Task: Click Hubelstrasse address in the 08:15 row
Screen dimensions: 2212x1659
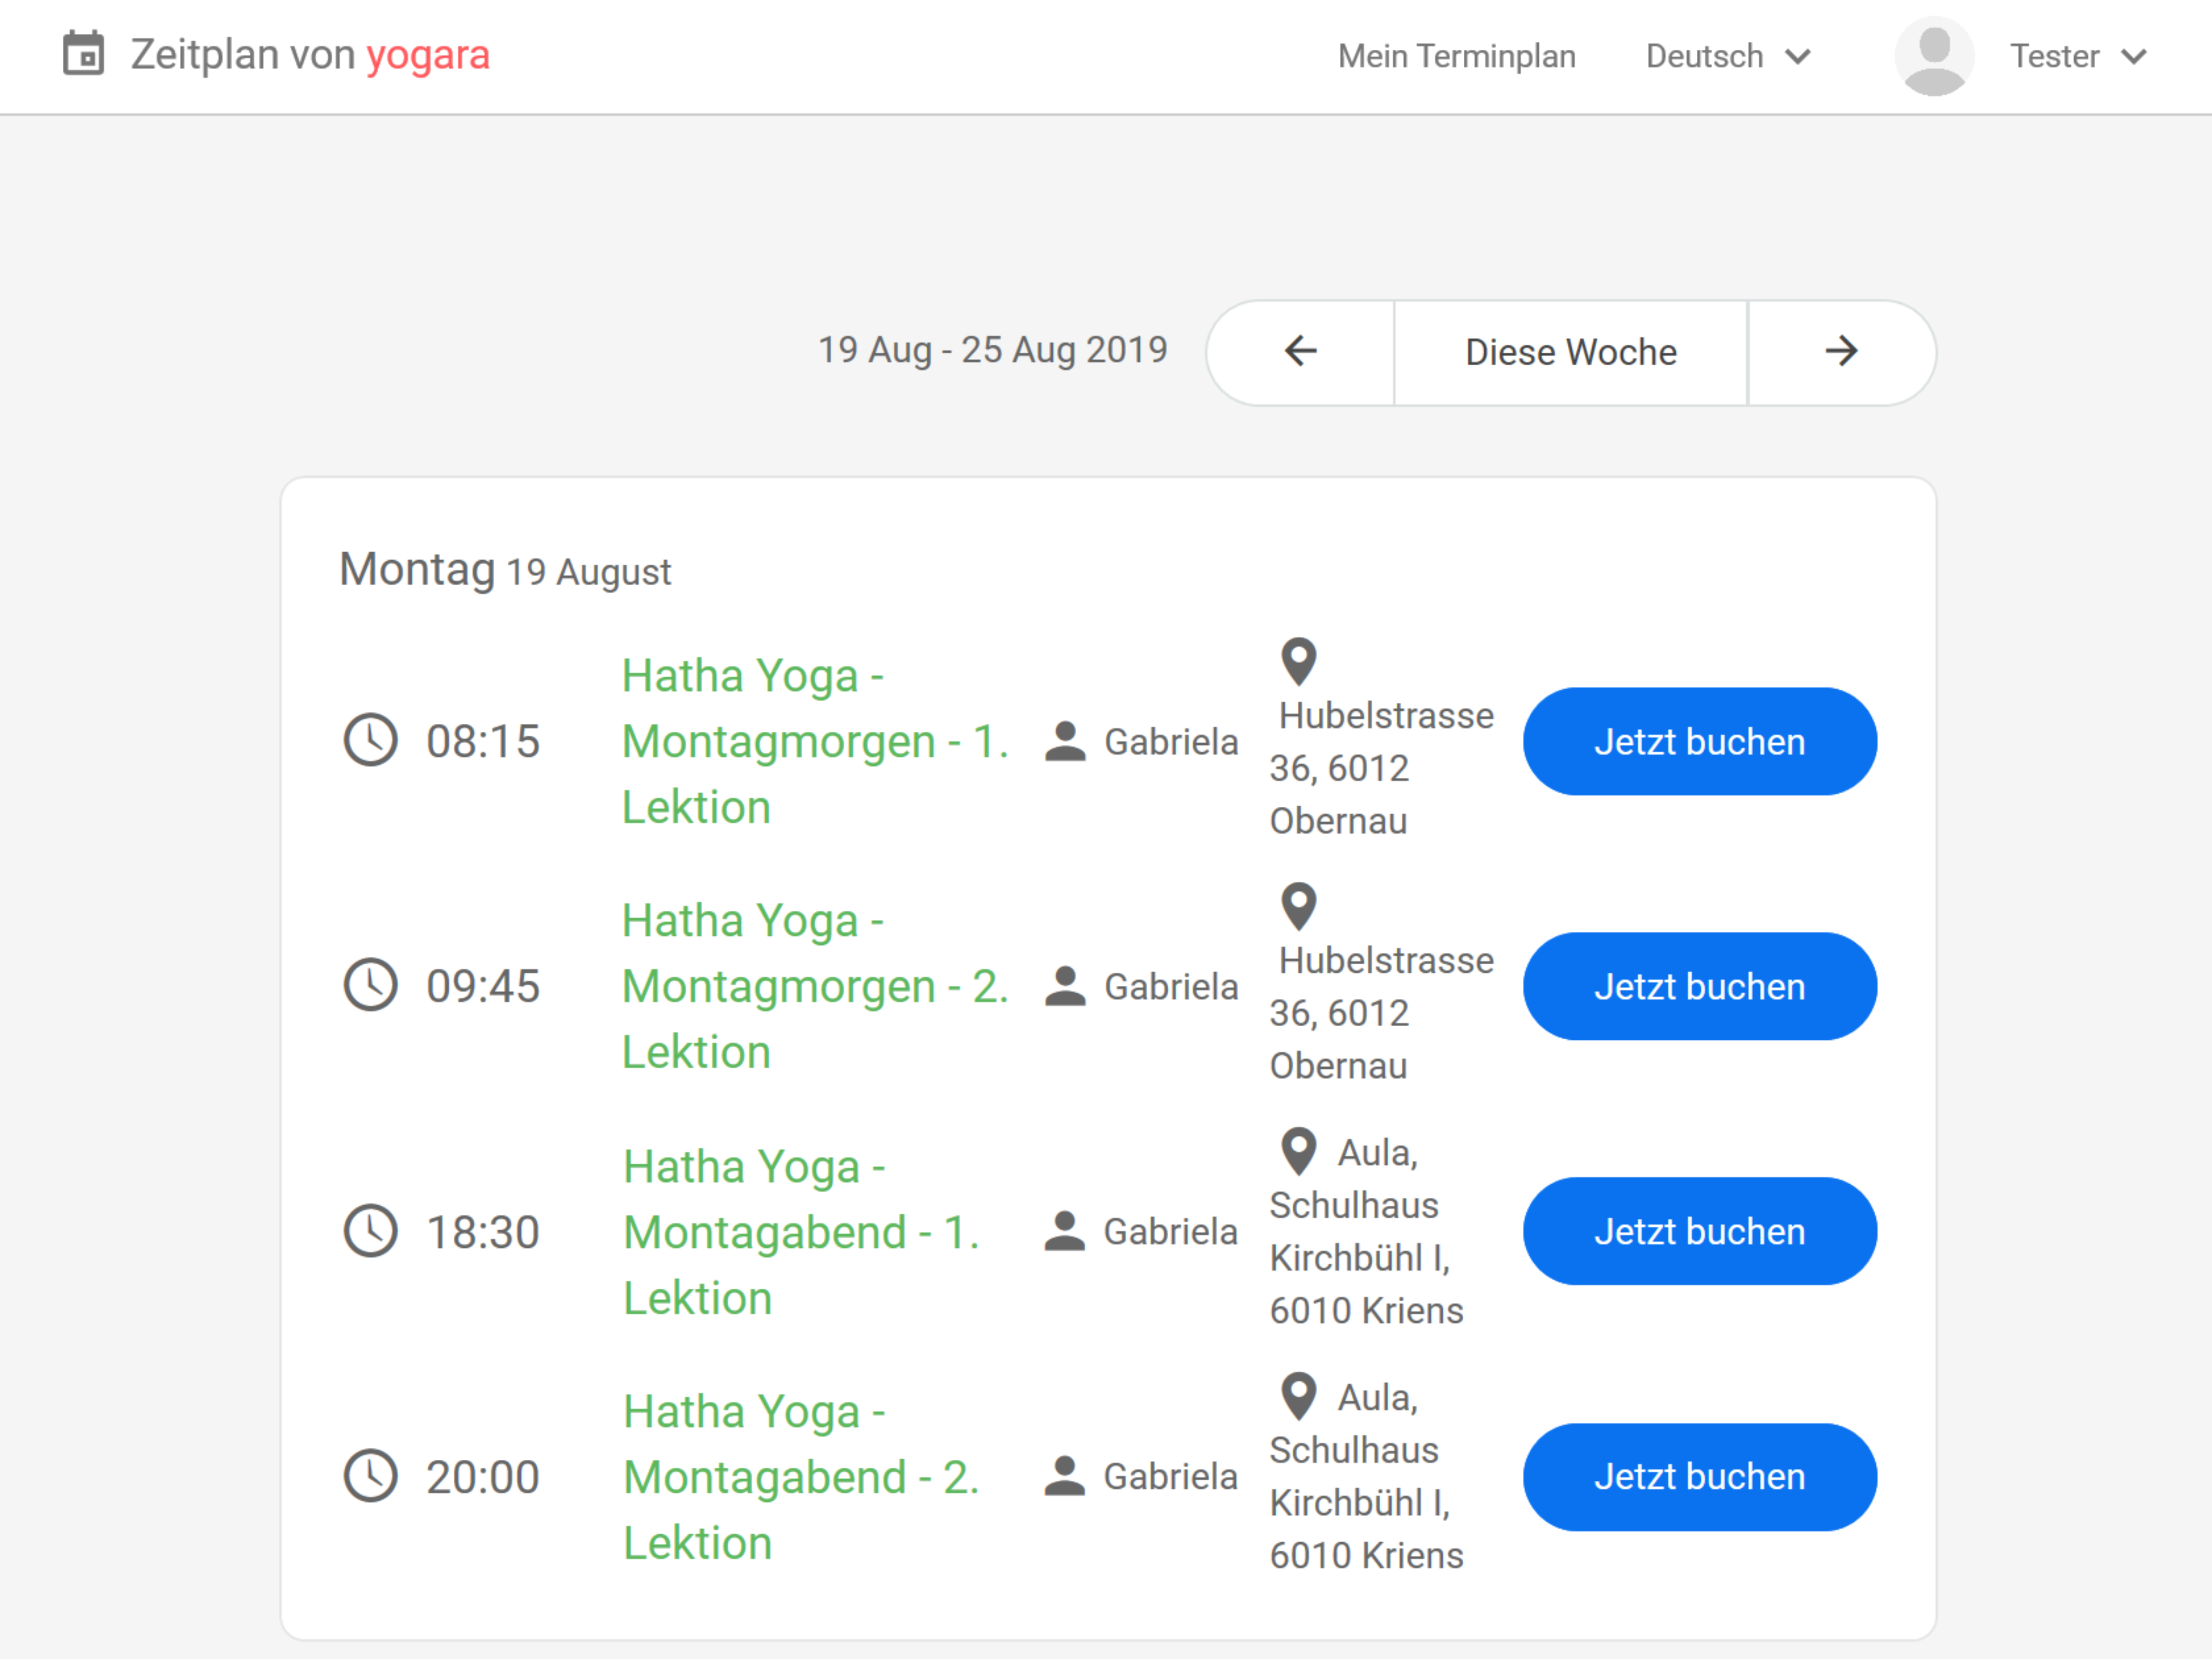Action: coord(1382,768)
